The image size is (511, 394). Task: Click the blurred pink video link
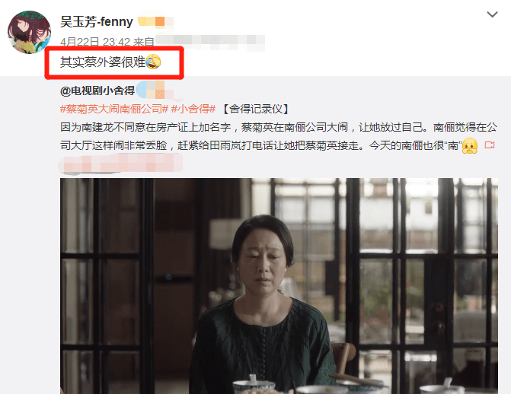click(120, 163)
